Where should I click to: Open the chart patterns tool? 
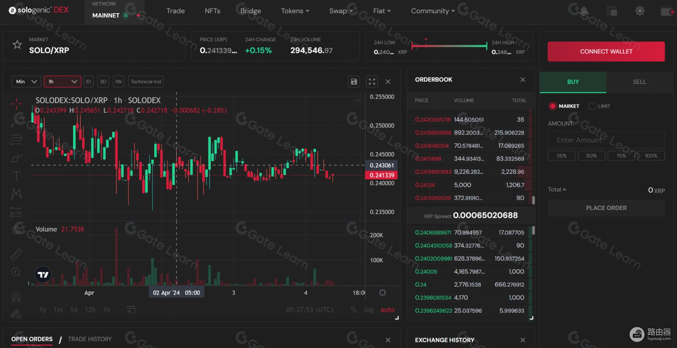pyautogui.click(x=16, y=194)
